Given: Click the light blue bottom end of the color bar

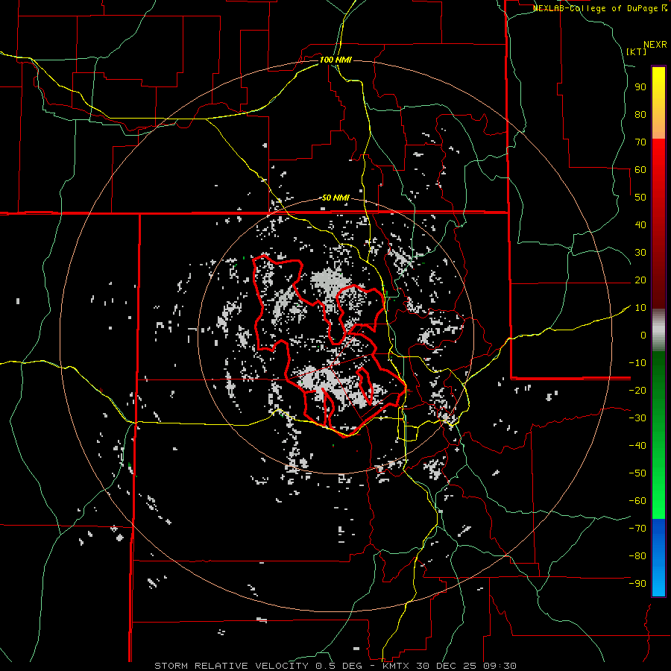Looking at the screenshot, I should [658, 589].
